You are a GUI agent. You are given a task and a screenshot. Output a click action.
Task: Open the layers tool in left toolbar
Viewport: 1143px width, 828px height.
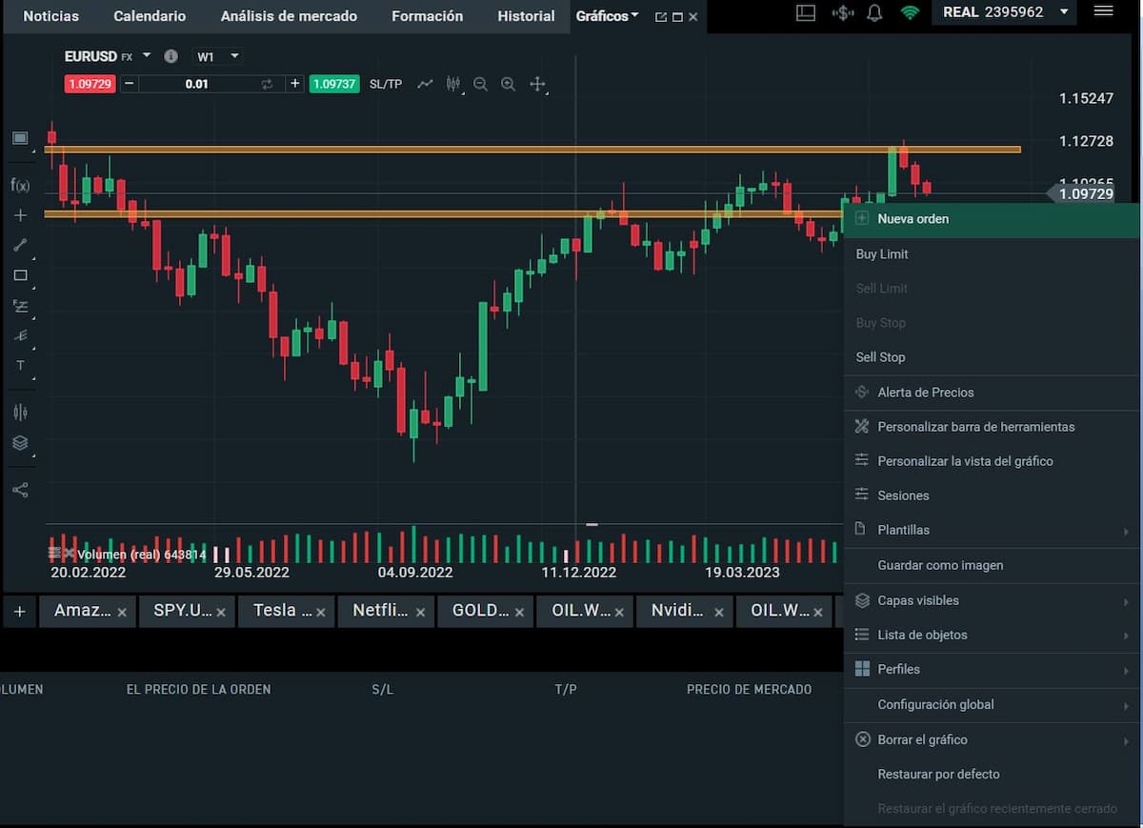[20, 443]
